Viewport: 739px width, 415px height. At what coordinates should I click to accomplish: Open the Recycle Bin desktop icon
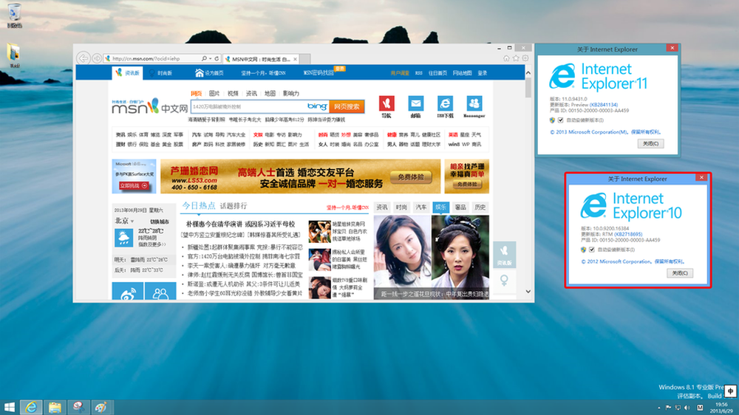click(14, 16)
